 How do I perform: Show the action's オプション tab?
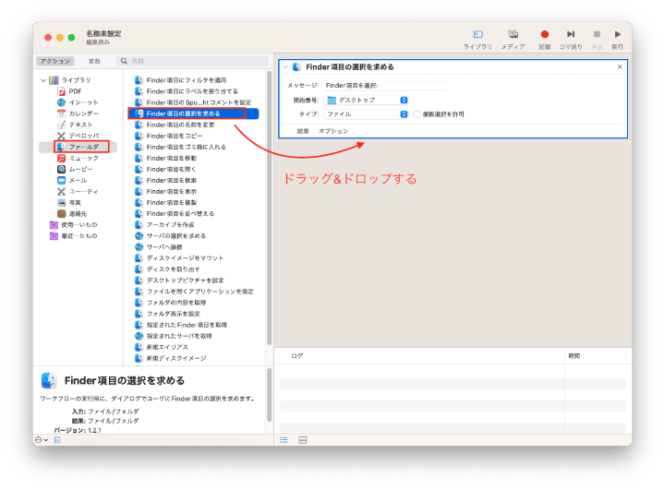(333, 131)
